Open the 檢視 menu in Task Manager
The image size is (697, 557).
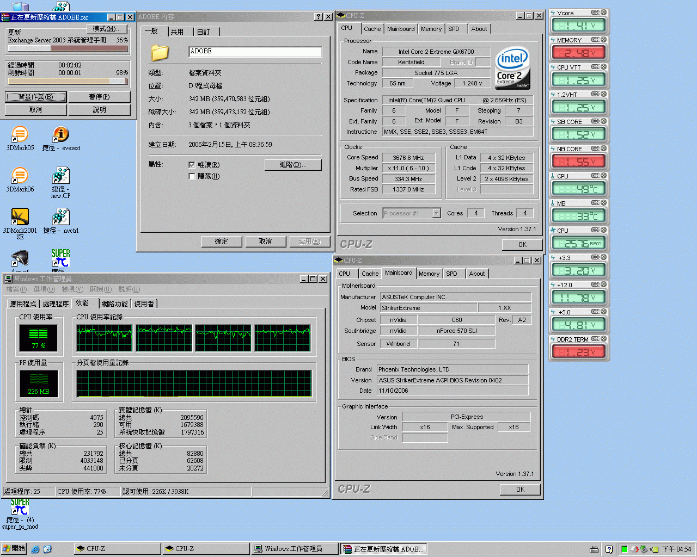point(72,289)
